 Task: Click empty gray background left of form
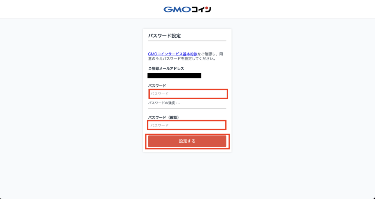coord(72,95)
